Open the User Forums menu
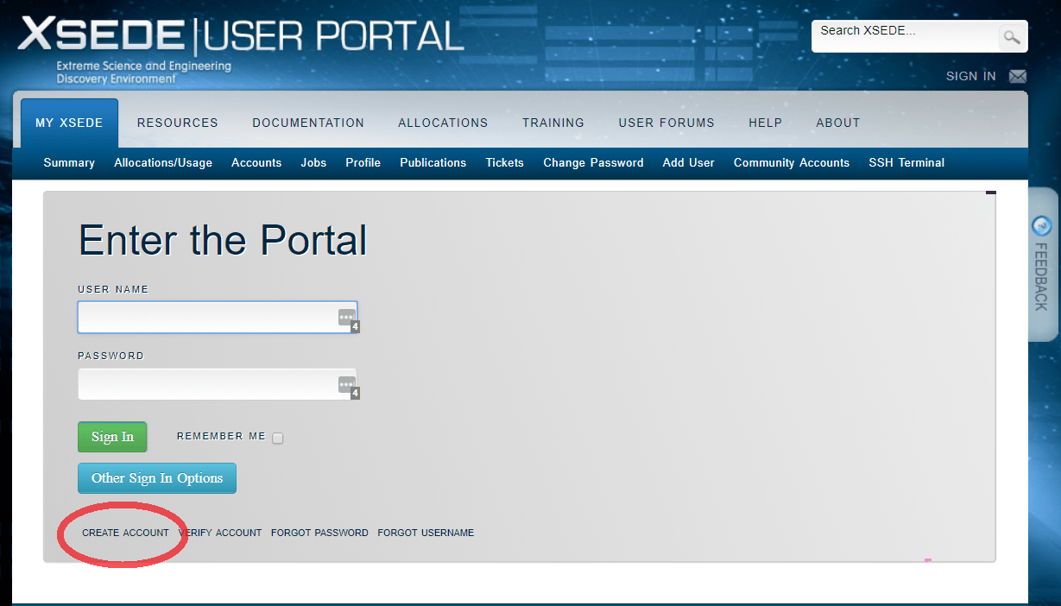Image resolution: width=1061 pixels, height=606 pixels. point(666,123)
